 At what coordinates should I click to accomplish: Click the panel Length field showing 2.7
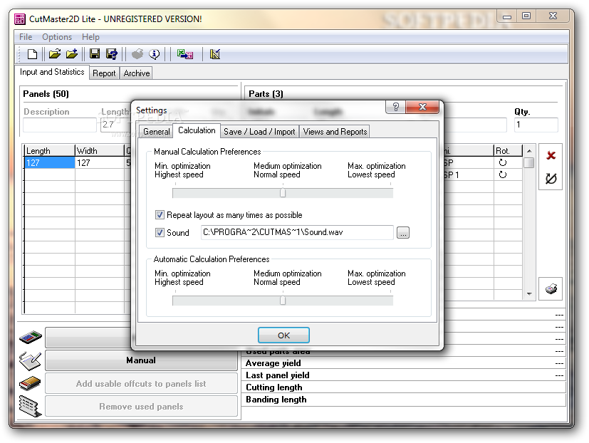pos(115,125)
